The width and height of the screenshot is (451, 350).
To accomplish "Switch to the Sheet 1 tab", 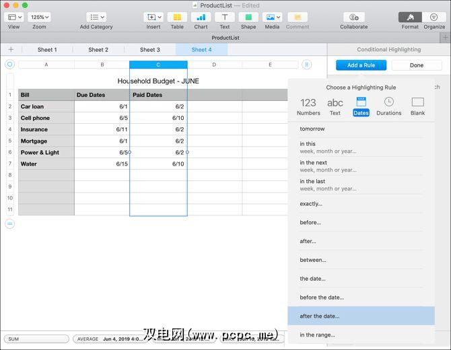I will point(47,49).
